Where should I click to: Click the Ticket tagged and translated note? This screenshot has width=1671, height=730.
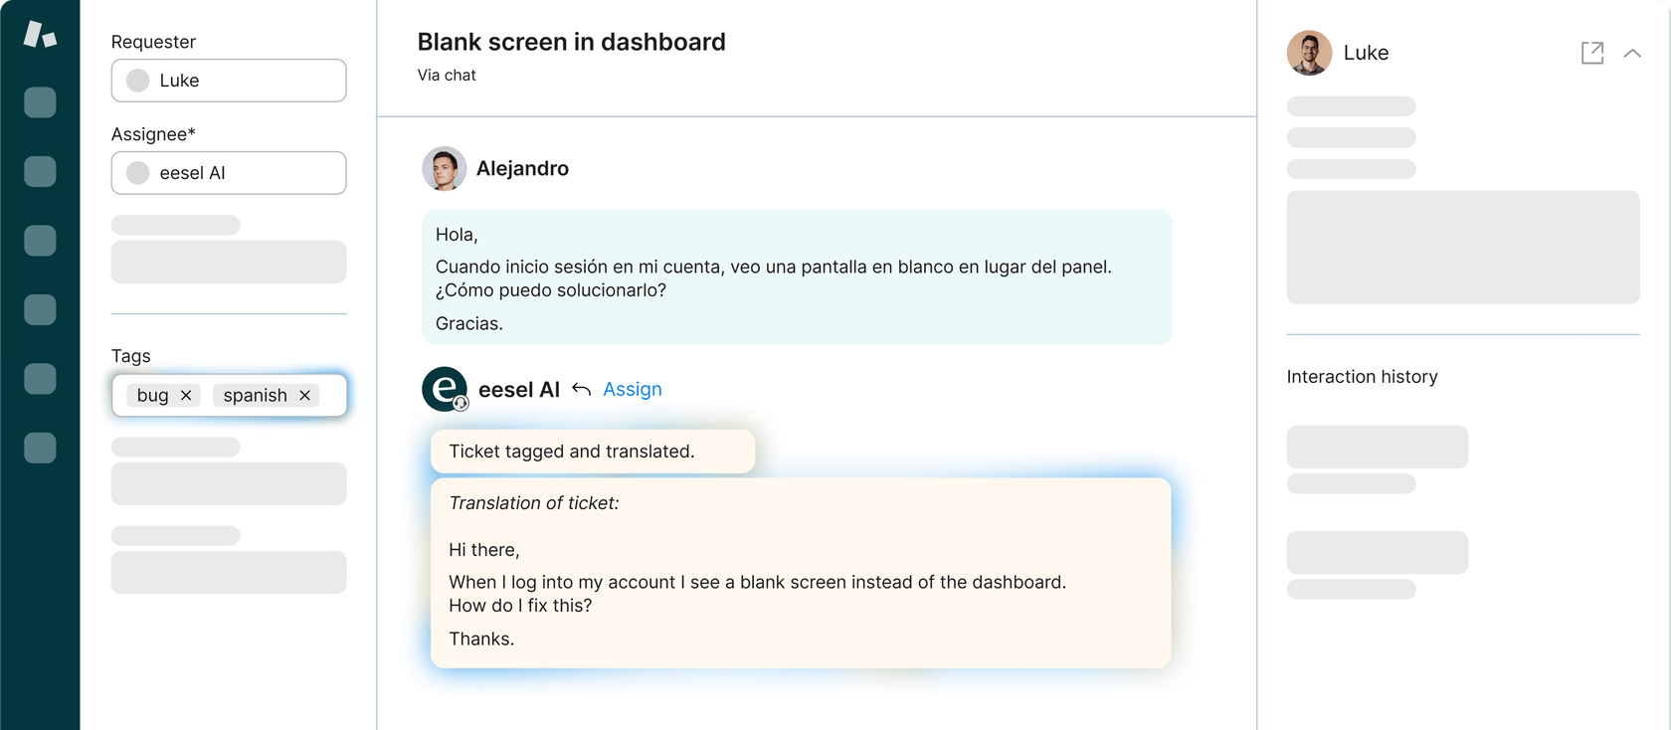593,452
